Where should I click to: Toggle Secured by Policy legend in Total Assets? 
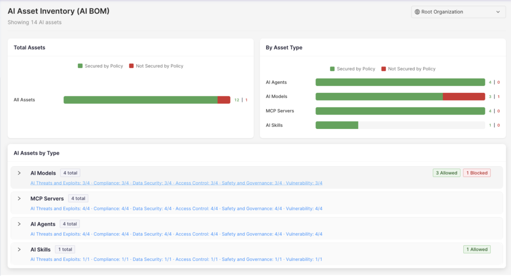click(100, 66)
